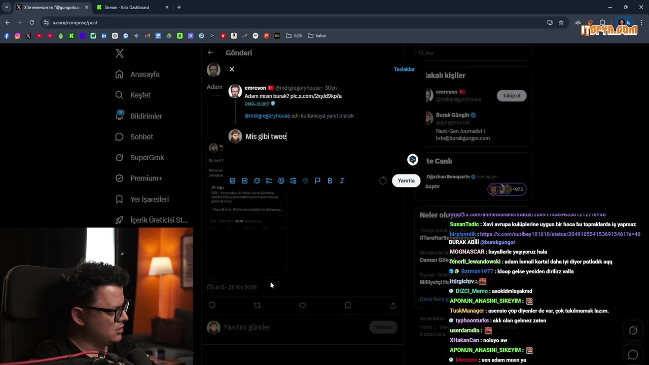Bookmark this page with the star icon

click(561, 22)
